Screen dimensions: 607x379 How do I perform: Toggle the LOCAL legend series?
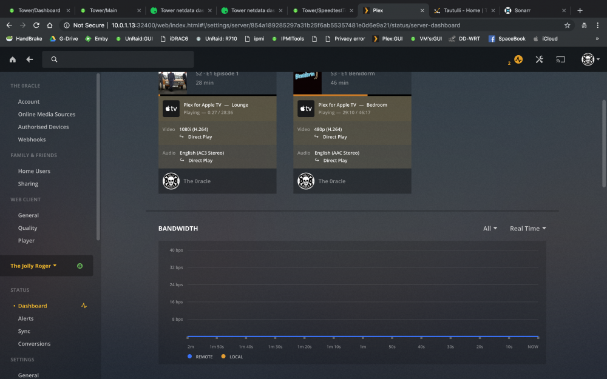tap(232, 357)
